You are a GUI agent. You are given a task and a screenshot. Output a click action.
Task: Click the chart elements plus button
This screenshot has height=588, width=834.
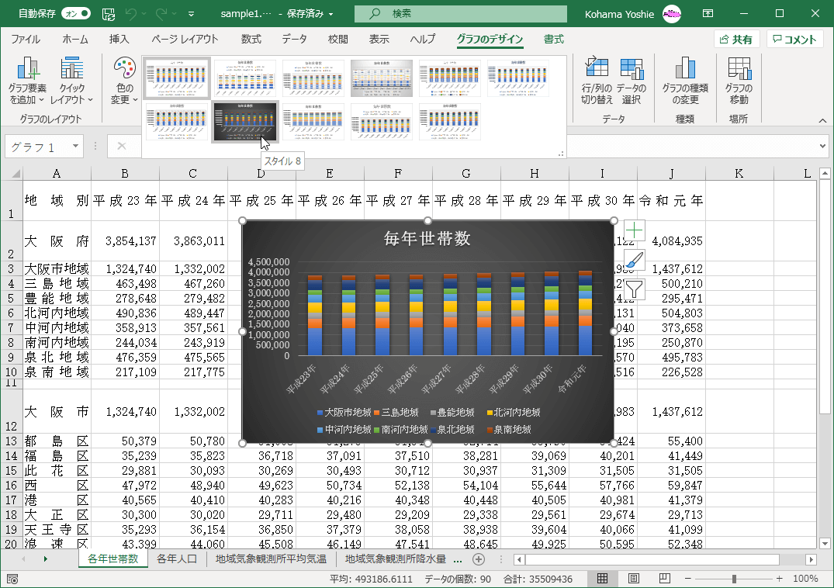634,230
